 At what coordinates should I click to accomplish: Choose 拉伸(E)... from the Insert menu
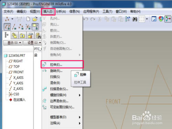[x=62, y=65]
